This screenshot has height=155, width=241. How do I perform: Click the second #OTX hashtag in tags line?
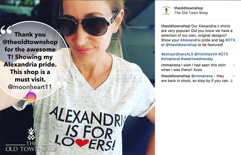223,54
